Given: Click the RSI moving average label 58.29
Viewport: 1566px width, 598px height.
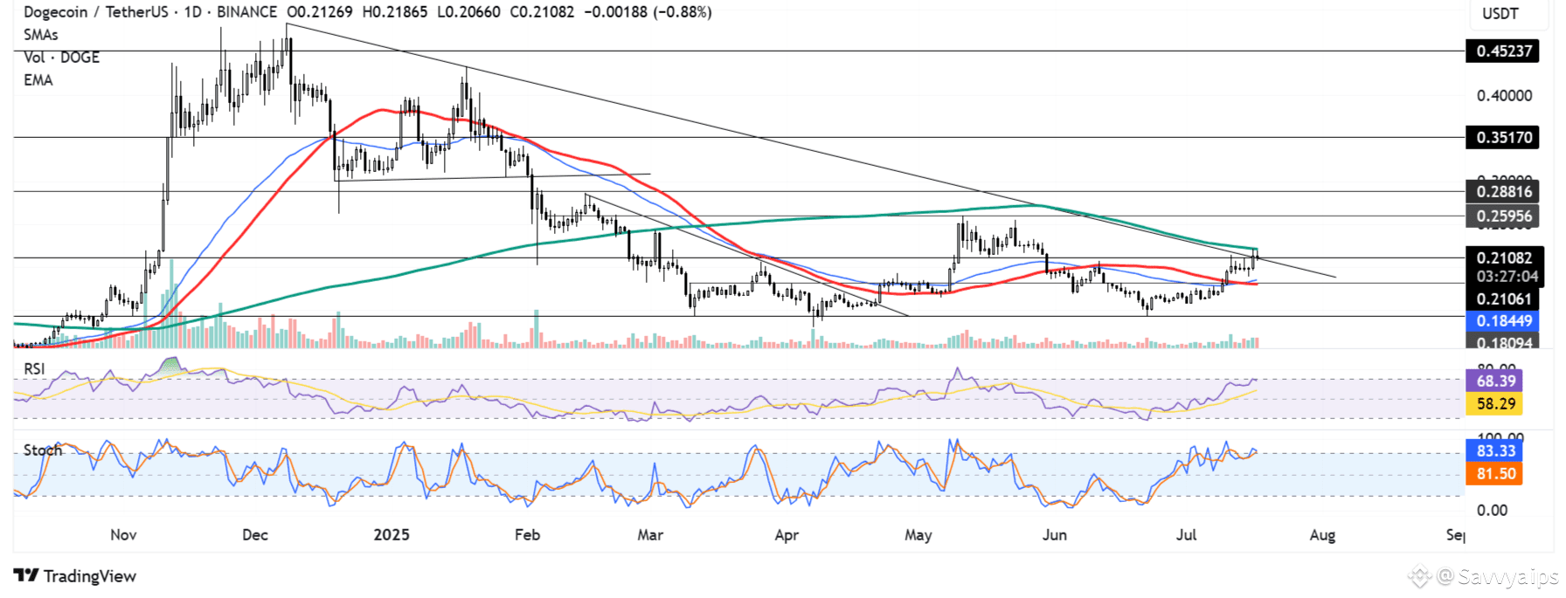Looking at the screenshot, I should (x=1495, y=404).
